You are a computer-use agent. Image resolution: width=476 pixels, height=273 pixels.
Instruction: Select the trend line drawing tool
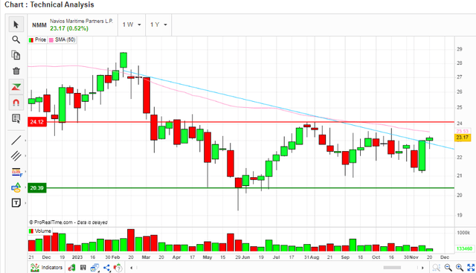[16, 141]
